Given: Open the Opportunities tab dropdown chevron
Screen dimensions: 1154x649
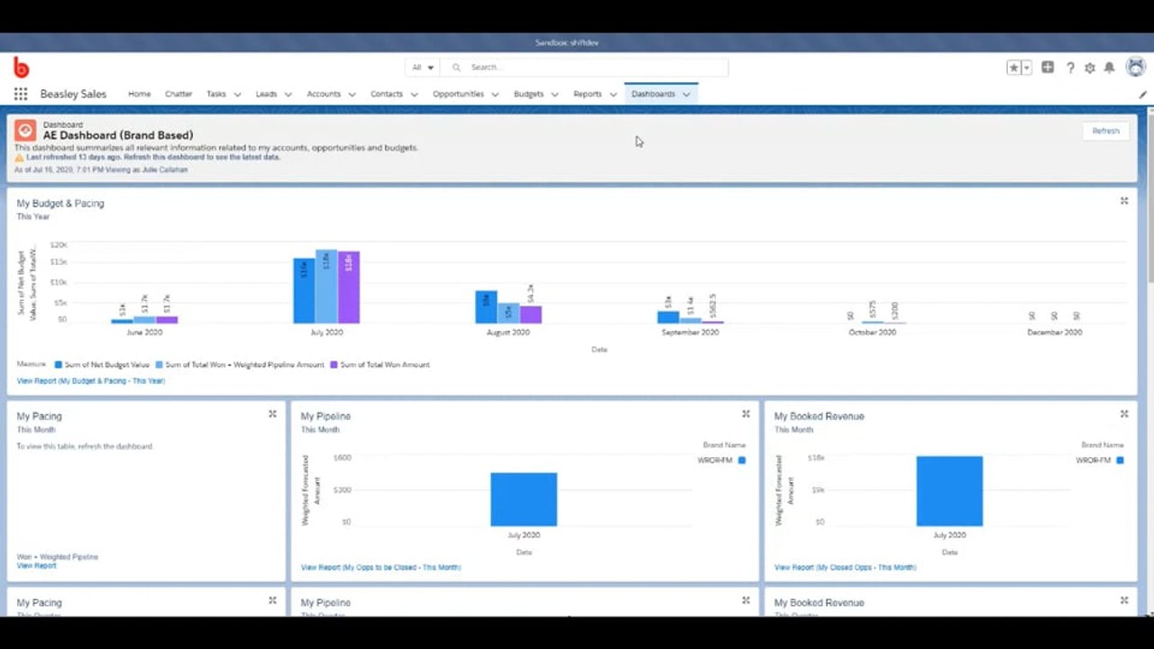Looking at the screenshot, I should pyautogui.click(x=495, y=94).
